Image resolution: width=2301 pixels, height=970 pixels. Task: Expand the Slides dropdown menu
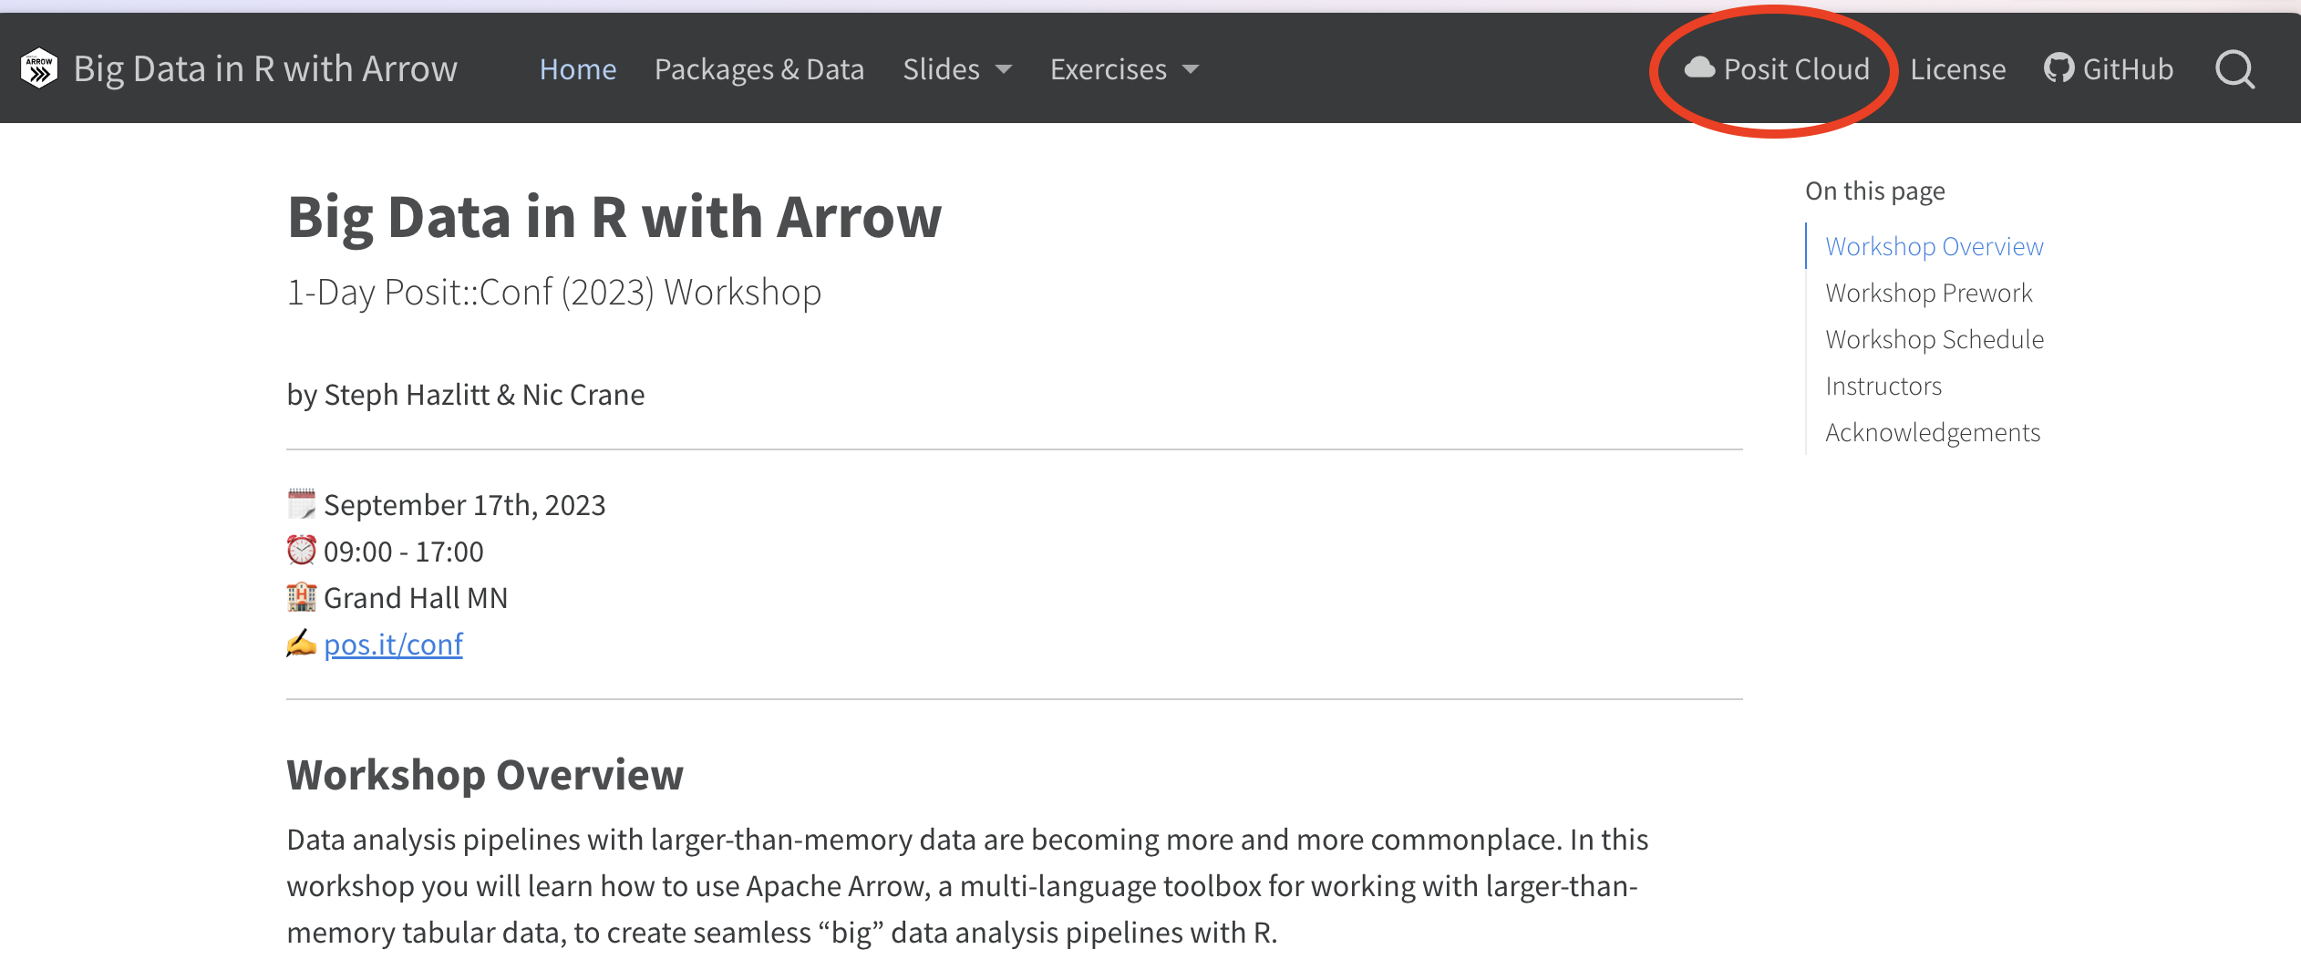click(957, 69)
